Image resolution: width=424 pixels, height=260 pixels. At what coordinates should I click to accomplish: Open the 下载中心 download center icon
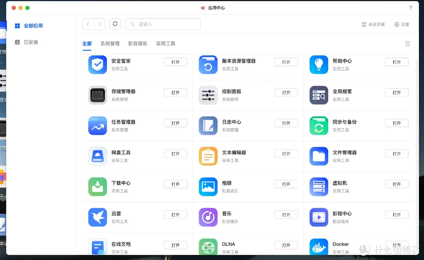tap(97, 187)
